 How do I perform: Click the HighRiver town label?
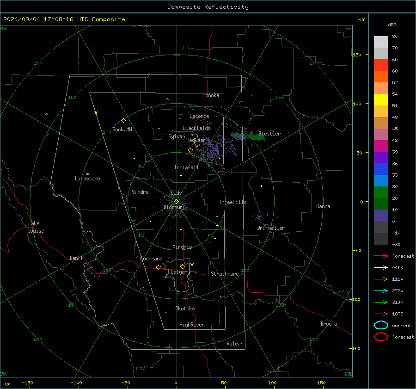click(x=192, y=325)
